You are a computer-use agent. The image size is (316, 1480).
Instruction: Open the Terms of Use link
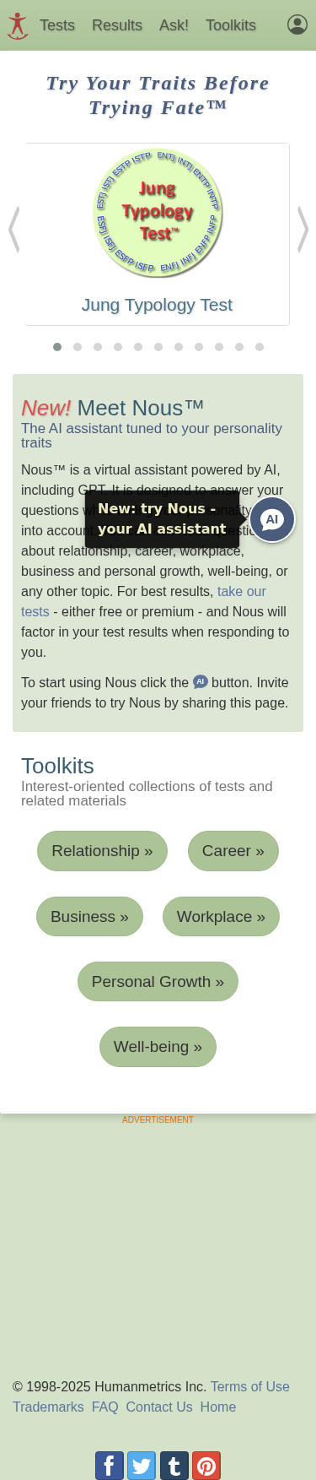(x=250, y=1386)
